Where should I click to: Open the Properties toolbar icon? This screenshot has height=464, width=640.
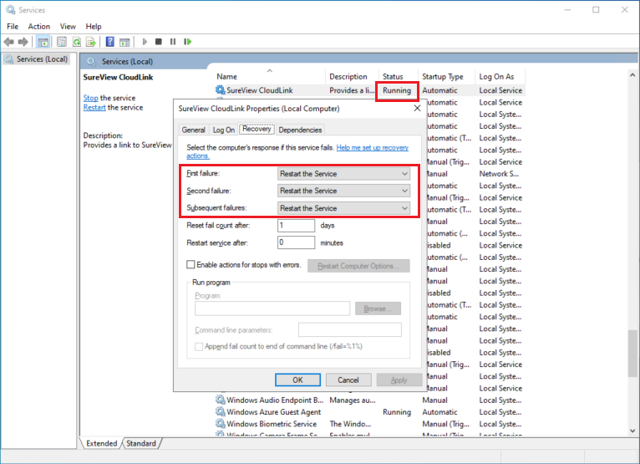tap(62, 42)
